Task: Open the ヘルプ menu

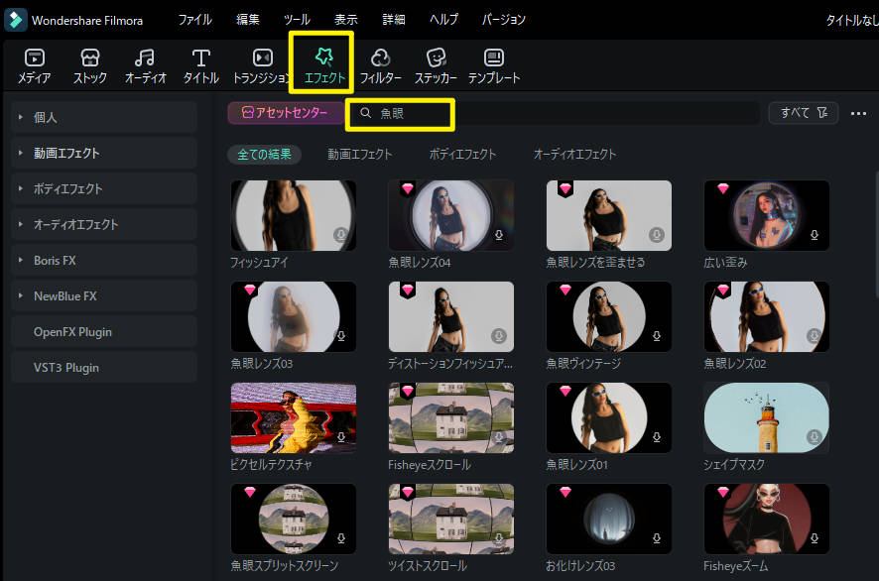Action: click(442, 19)
